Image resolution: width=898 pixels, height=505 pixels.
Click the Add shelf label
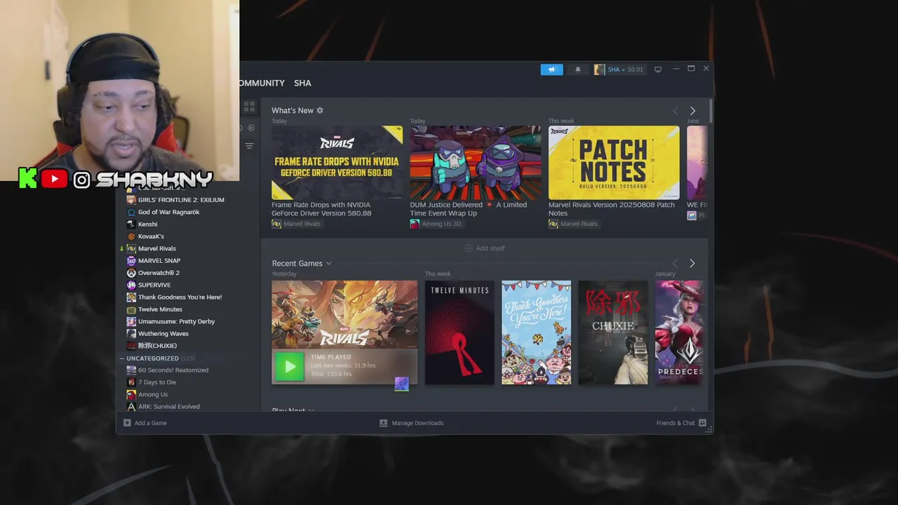pos(490,248)
